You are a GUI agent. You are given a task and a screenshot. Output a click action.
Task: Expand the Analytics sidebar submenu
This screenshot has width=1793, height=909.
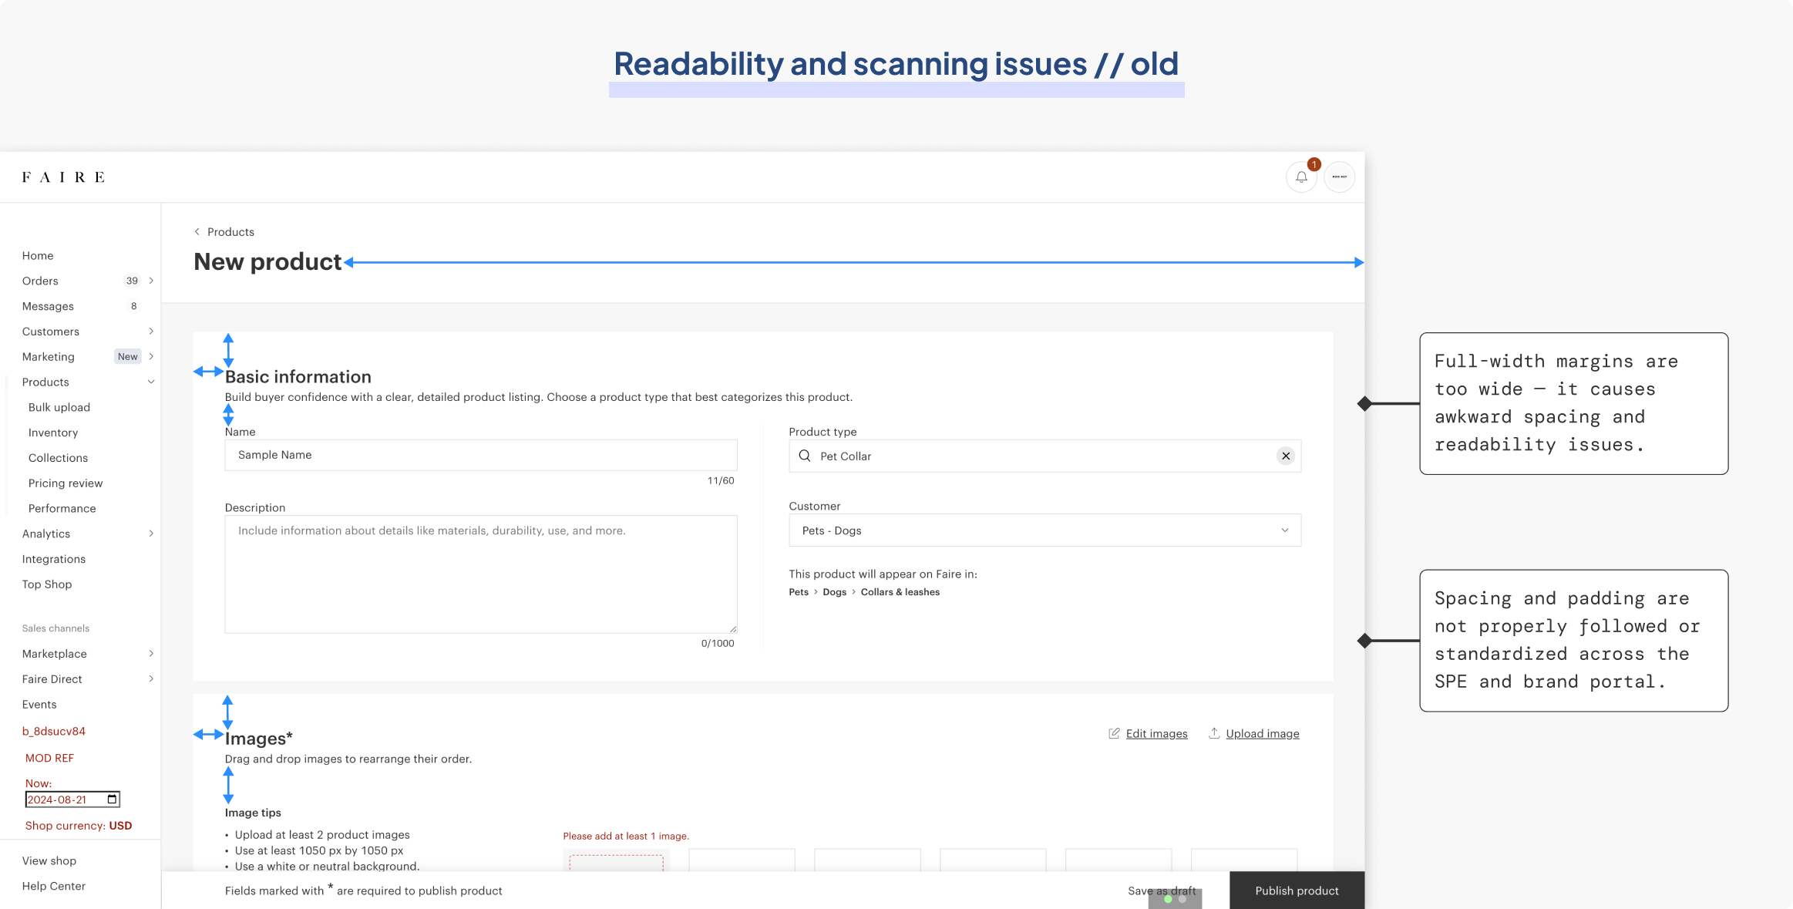coord(151,534)
